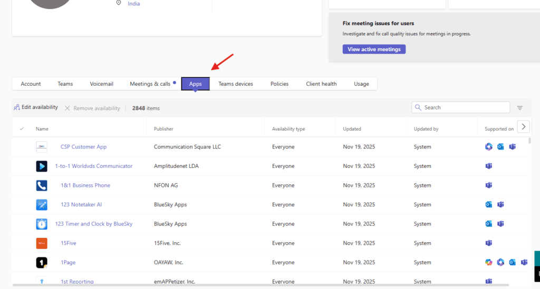Click the 1&1 Business Phone app icon
This screenshot has width=540, height=289.
coord(42,185)
